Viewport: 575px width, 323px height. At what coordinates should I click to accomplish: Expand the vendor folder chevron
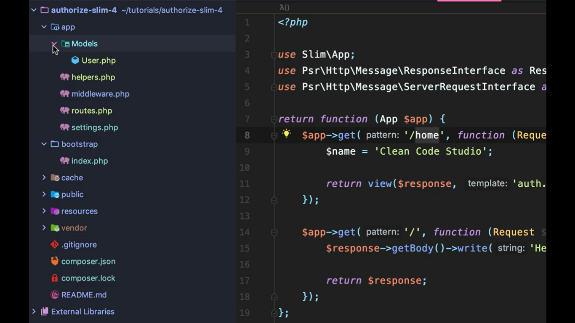(x=44, y=228)
